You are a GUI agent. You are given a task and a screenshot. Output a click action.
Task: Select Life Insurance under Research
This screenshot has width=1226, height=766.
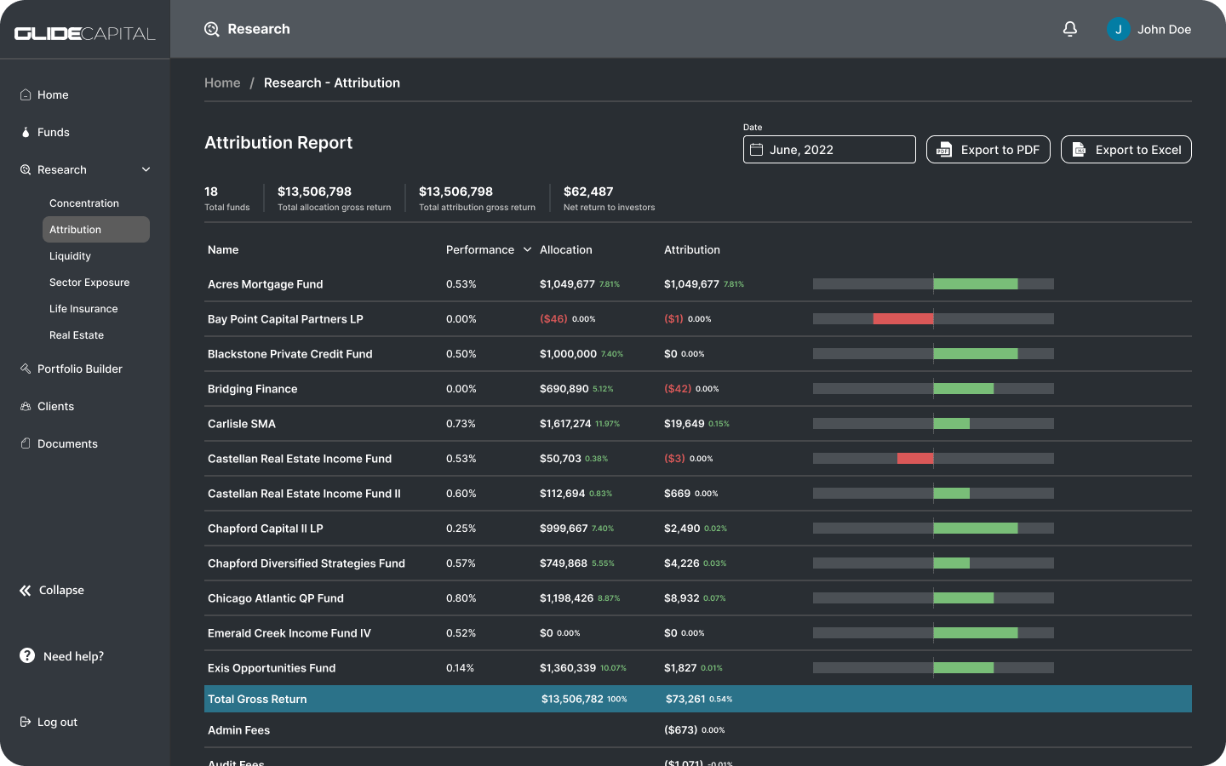83,309
